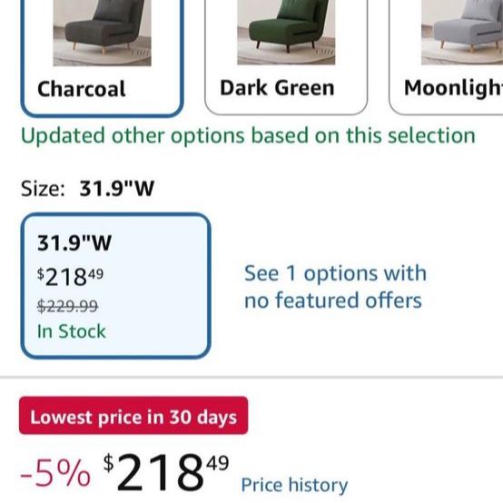Open 'See 1 options with no featured offers'
The width and height of the screenshot is (503, 503).
point(335,287)
